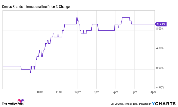The height and width of the screenshot is (107, 178).
Task: Click the Motley Fool jester hat icon
Action: tap(20, 101)
